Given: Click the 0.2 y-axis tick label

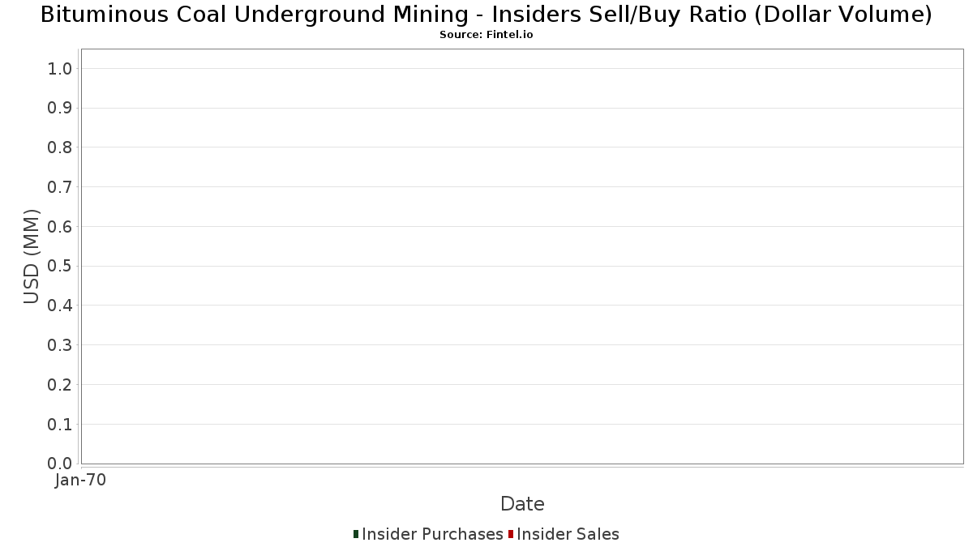Looking at the screenshot, I should [x=61, y=385].
